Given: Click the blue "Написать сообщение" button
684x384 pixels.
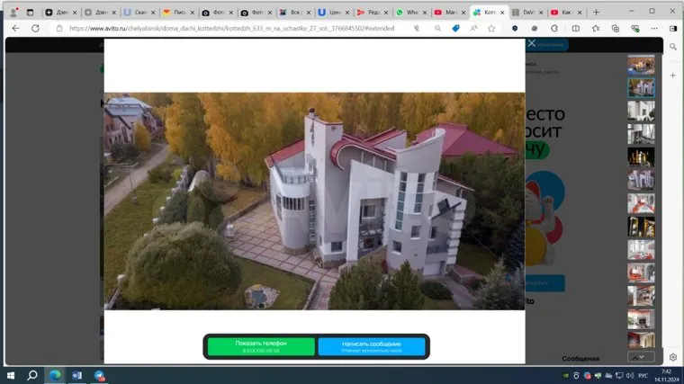Looking at the screenshot, I should point(371,346).
